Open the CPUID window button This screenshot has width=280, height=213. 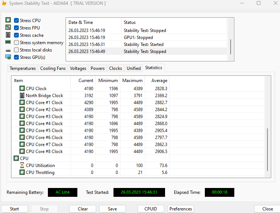[x=151, y=209]
